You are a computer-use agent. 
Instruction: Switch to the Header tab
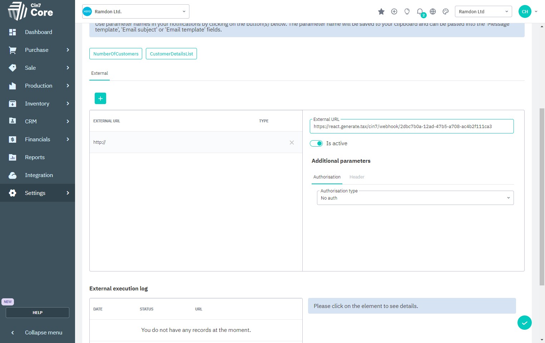pos(357,177)
